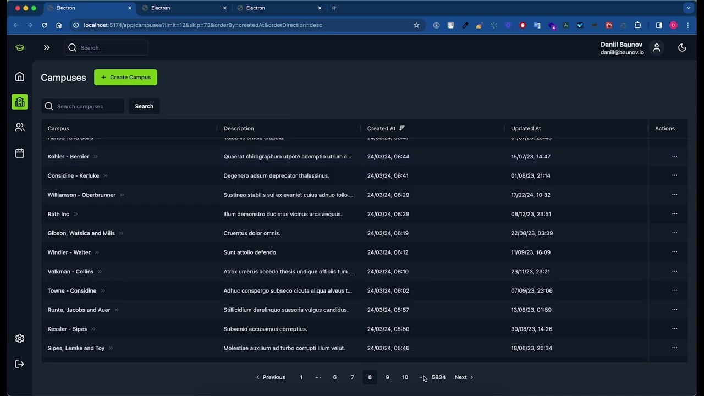Go to page 7
The width and height of the screenshot is (704, 396).
353,377
